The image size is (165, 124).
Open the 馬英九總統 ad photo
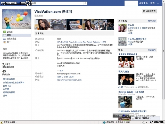(x=126, y=79)
